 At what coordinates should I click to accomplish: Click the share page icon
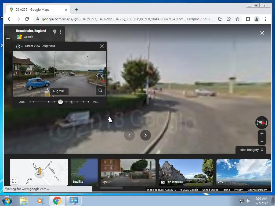pyautogui.click(x=229, y=19)
